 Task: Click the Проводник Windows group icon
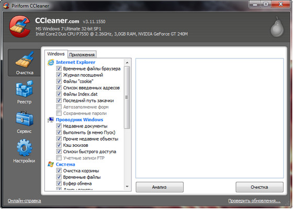[51, 120]
